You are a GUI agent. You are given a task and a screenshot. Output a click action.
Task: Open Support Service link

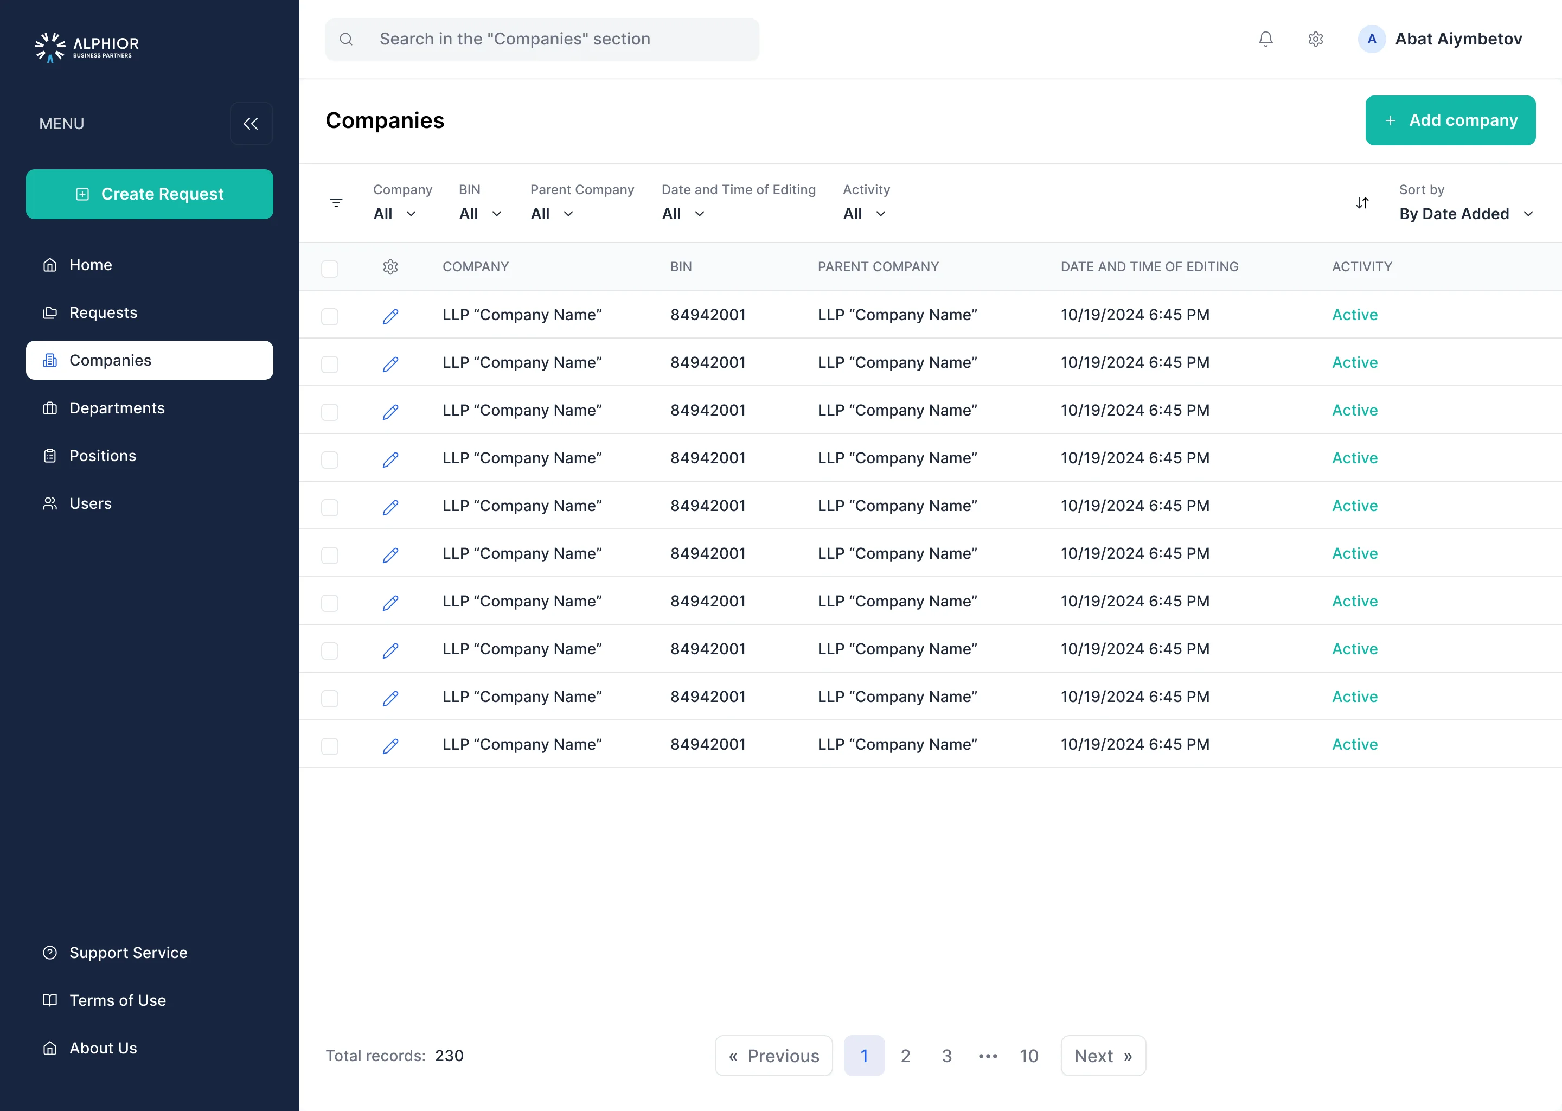(x=149, y=952)
